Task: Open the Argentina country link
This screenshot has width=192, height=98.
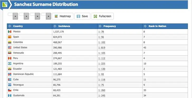Action: tap(18, 63)
